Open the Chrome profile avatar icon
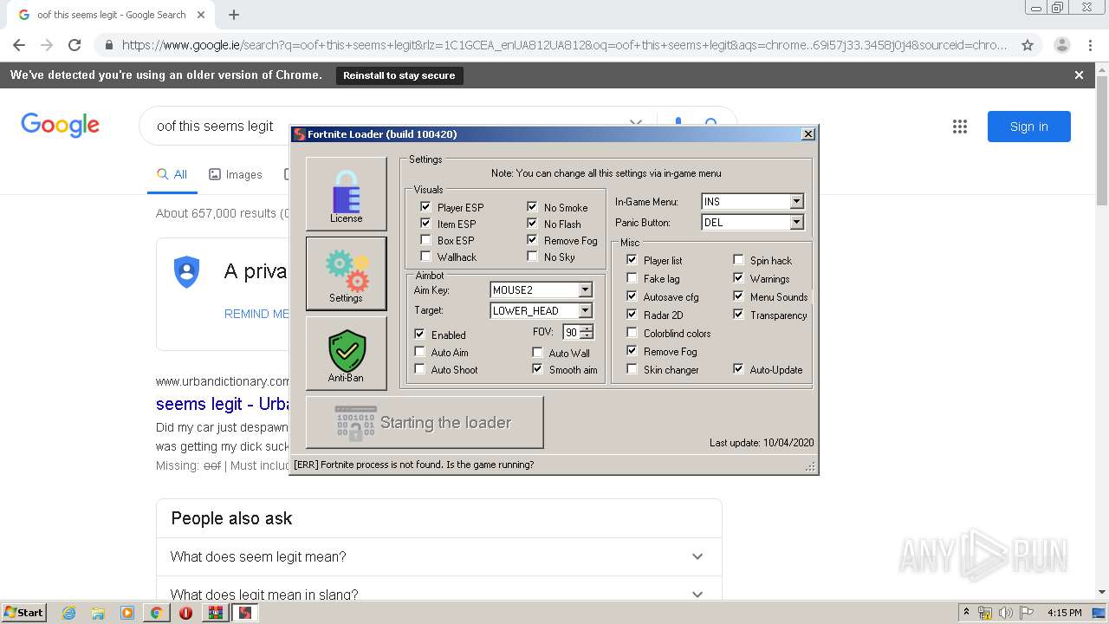 (x=1061, y=45)
